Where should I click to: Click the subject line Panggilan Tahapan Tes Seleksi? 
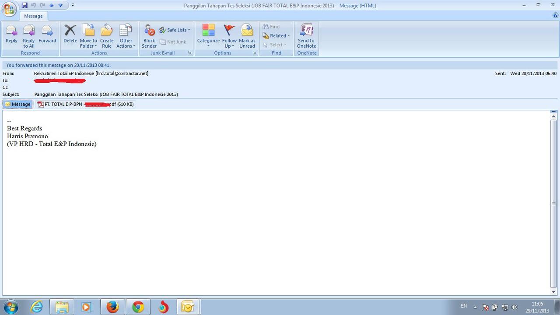coord(106,94)
